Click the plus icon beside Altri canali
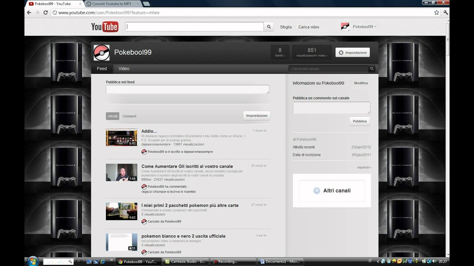This screenshot has width=474, height=266. tap(317, 191)
